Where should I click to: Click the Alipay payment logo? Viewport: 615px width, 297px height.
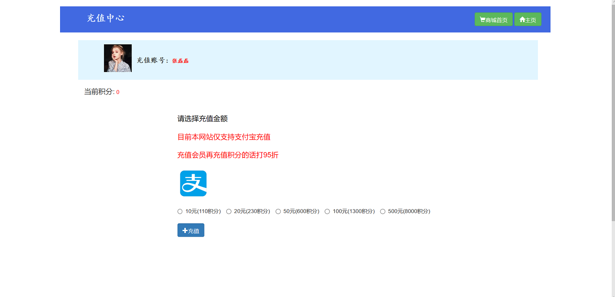tap(193, 184)
